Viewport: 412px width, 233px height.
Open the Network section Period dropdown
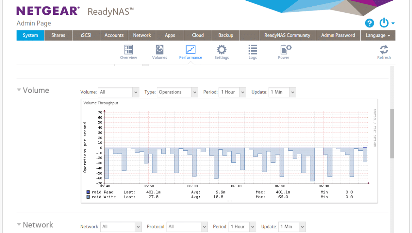(242, 227)
